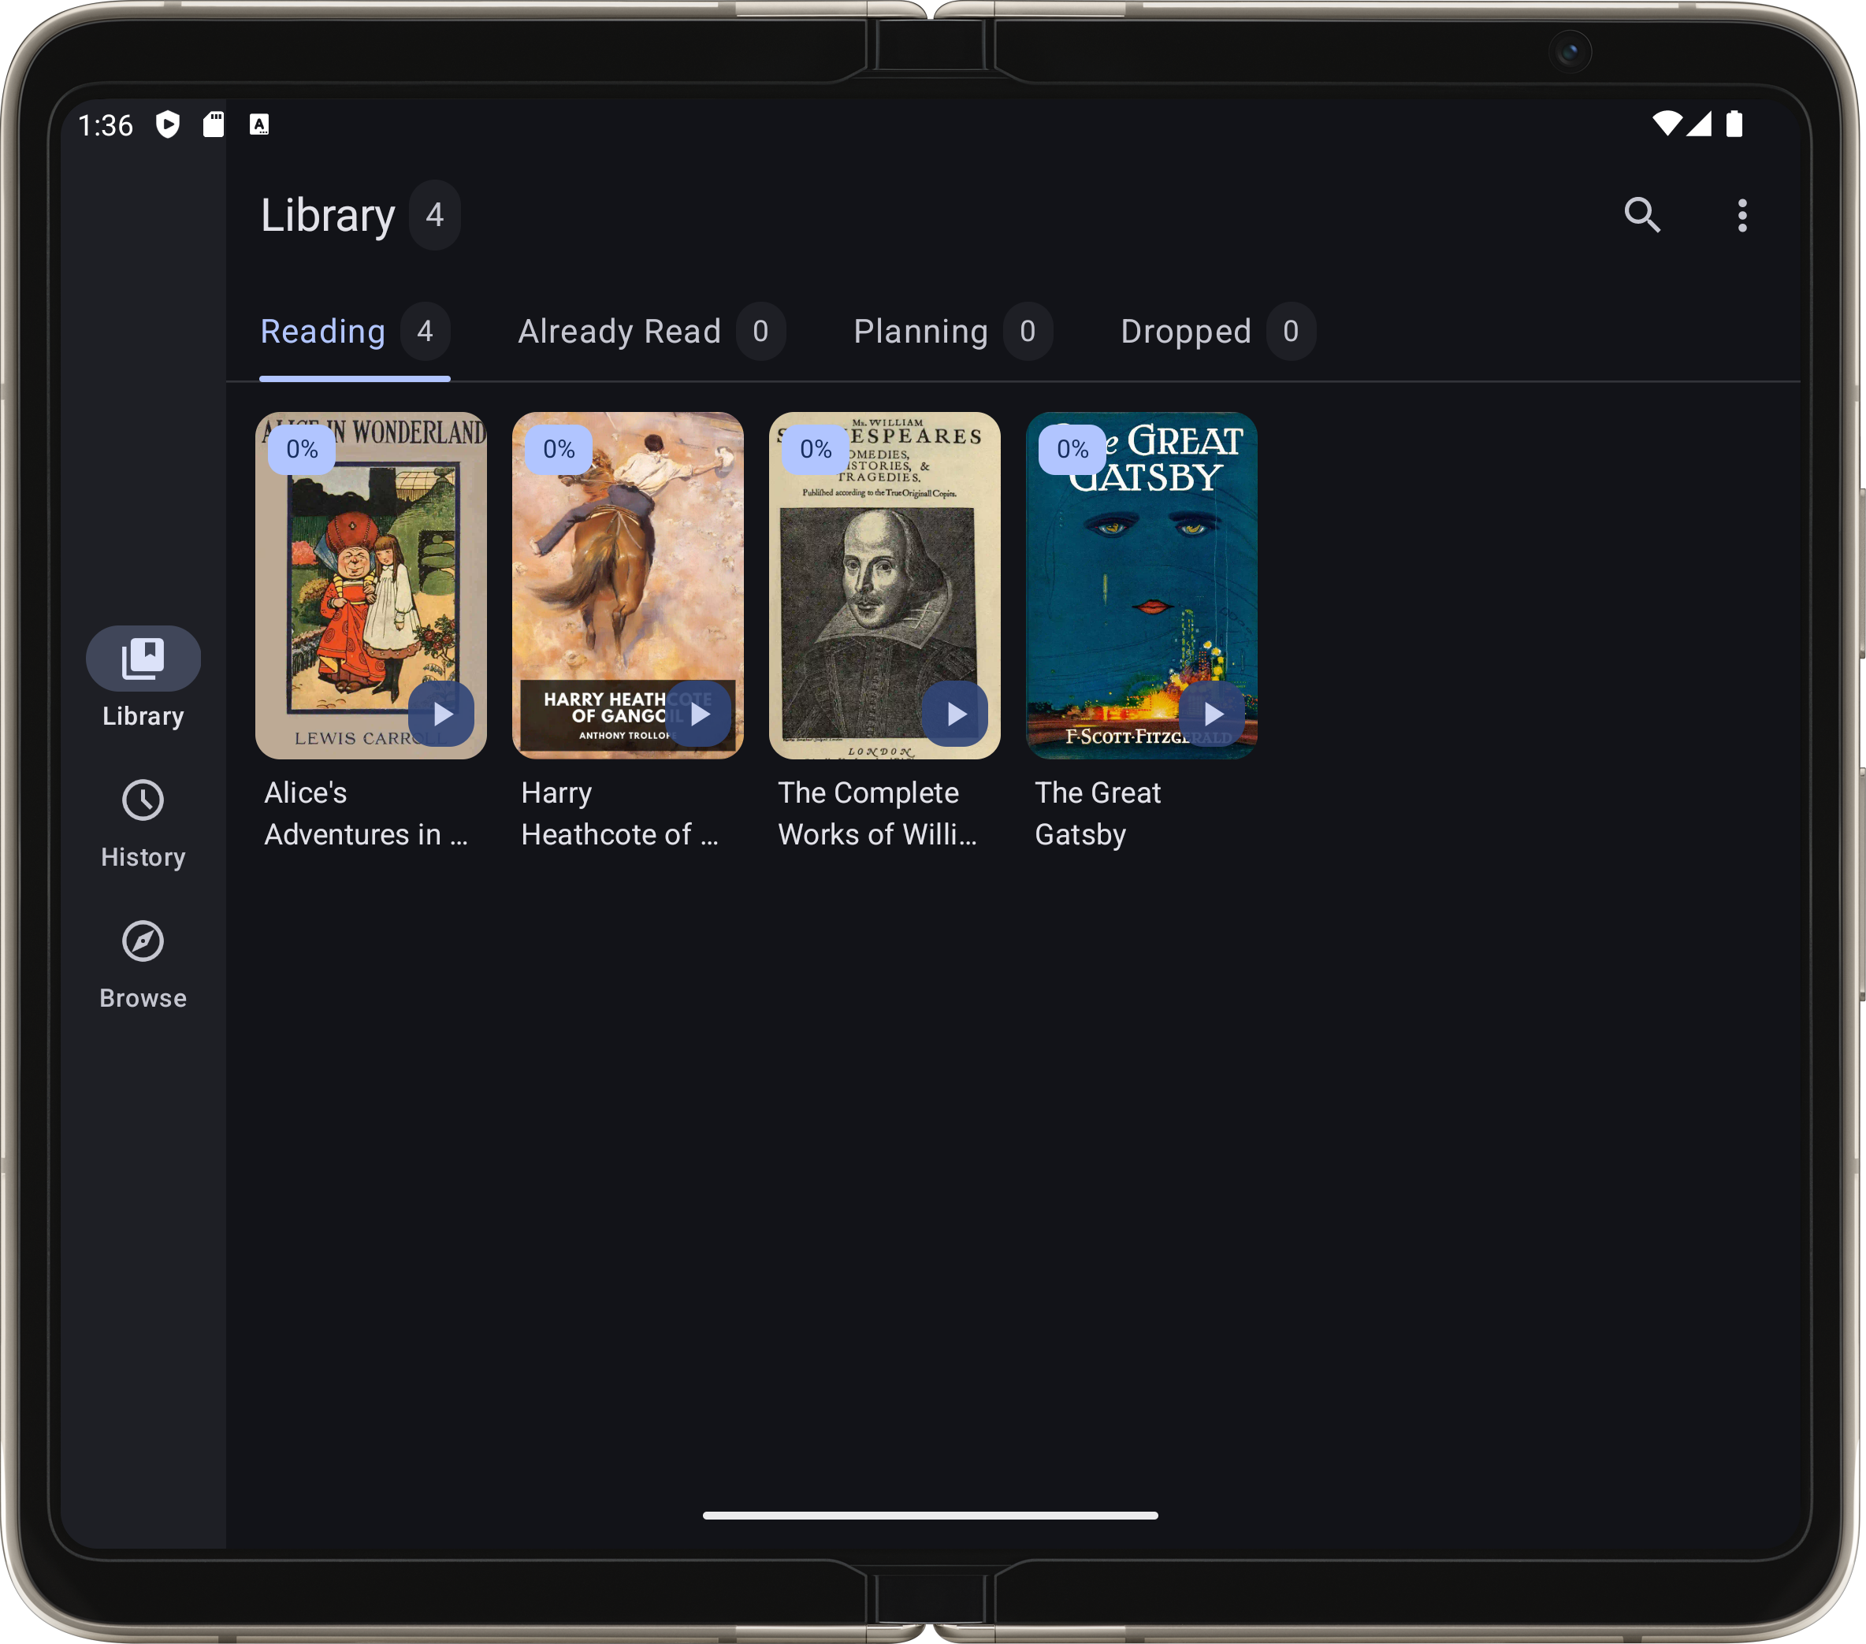
Task: Click the Library book count badge
Action: click(x=434, y=215)
